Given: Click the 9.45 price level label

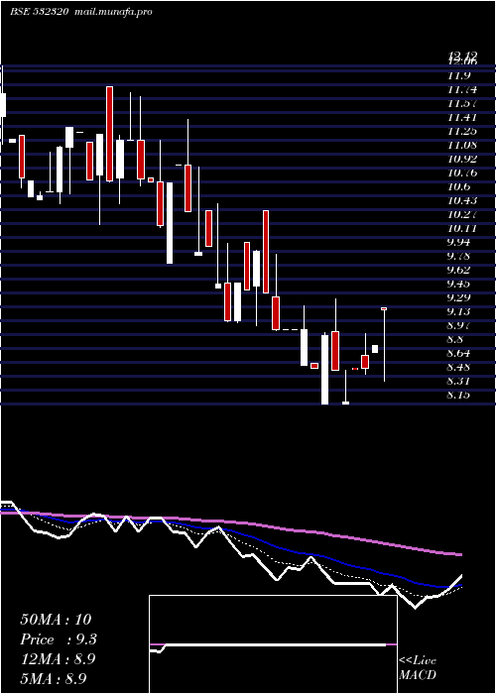Looking at the screenshot, I should pos(460,284).
